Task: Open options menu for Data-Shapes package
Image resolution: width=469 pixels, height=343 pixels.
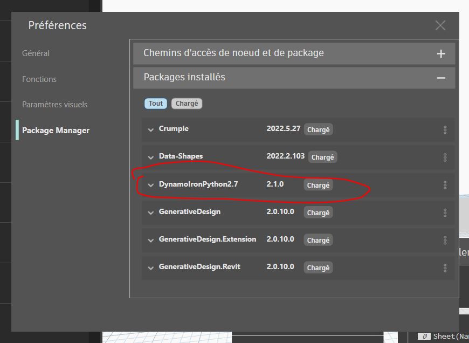Action: [445, 157]
